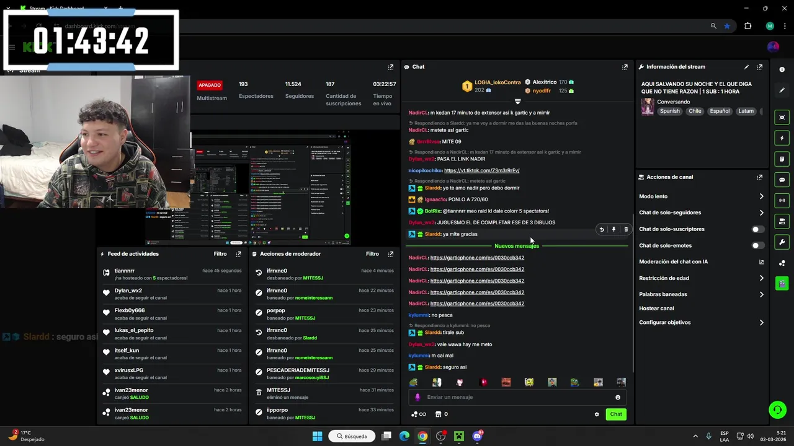Open chat settings gear icon
The image size is (794, 446).
[597, 414]
